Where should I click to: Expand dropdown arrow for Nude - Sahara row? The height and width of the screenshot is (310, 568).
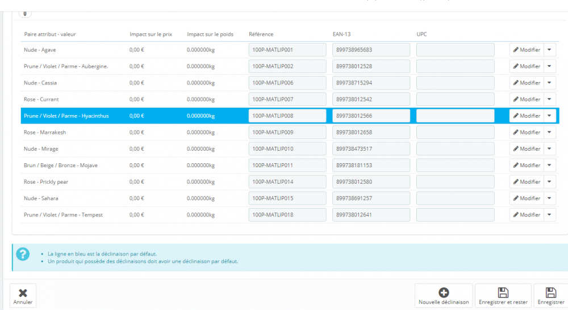[549, 198]
